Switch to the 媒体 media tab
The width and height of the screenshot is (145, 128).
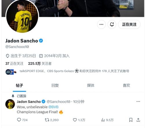click(91, 86)
